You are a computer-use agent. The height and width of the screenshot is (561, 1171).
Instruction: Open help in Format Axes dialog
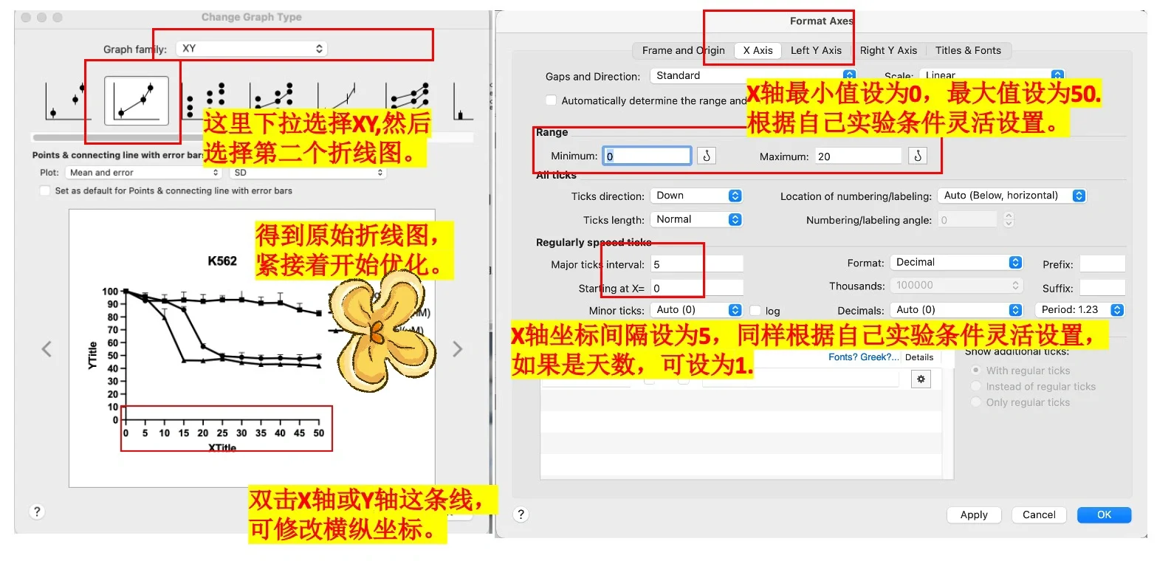point(521,514)
